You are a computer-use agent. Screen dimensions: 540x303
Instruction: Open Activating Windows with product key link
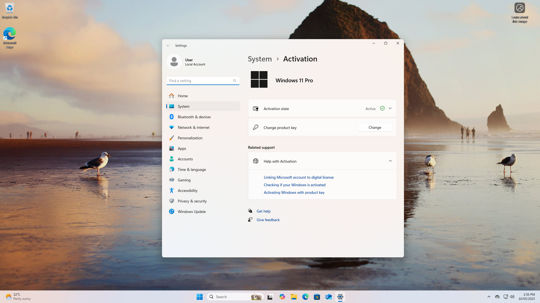pos(294,193)
